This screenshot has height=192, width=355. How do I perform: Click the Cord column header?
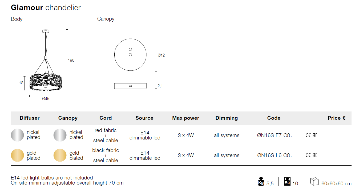pos(106,118)
